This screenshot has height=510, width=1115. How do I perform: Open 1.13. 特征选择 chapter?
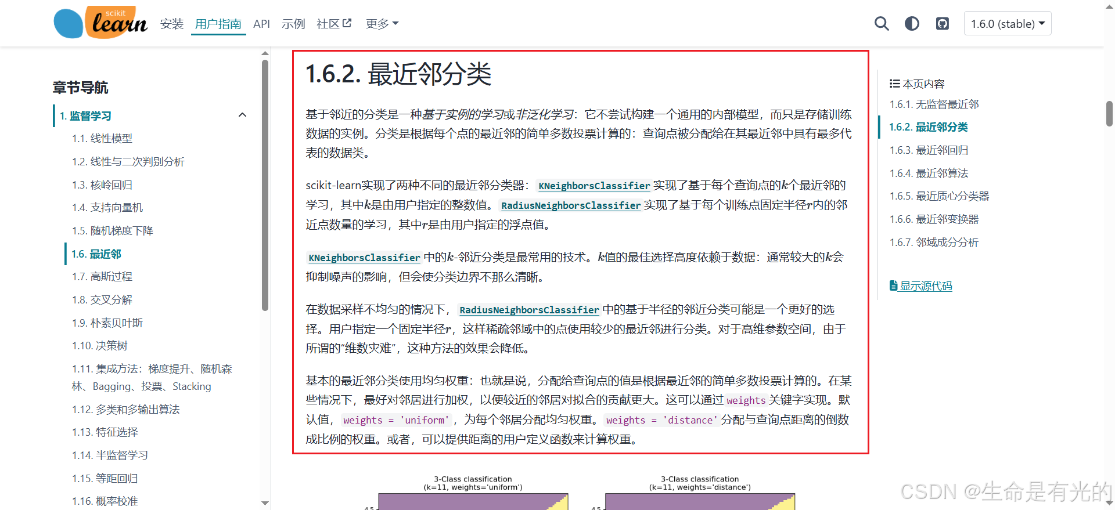pyautogui.click(x=105, y=432)
